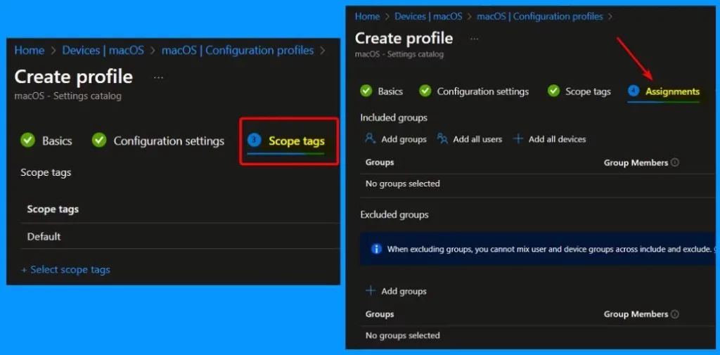The width and height of the screenshot is (720, 355).
Task: Click green check icon next to Configuration settings, left window
Action: (99, 140)
